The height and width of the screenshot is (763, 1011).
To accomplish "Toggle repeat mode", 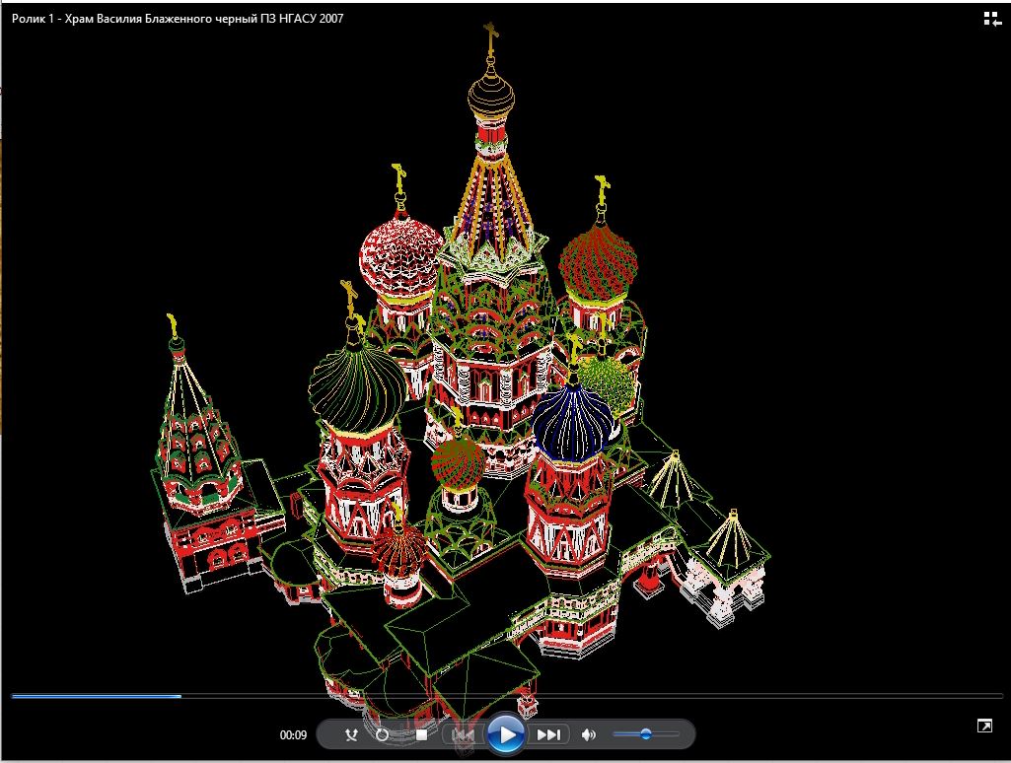I will [x=383, y=734].
